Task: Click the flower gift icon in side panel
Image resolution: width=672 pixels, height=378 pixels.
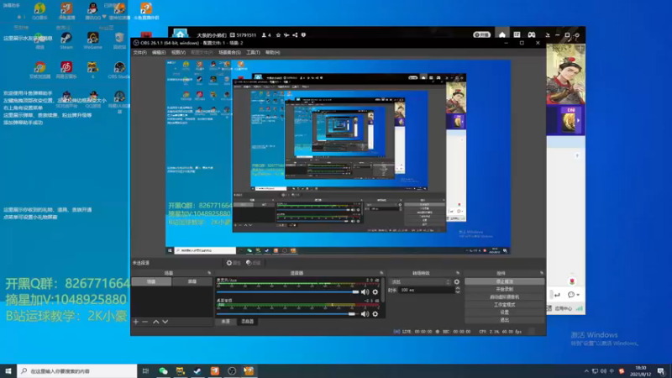Action: click(x=572, y=281)
